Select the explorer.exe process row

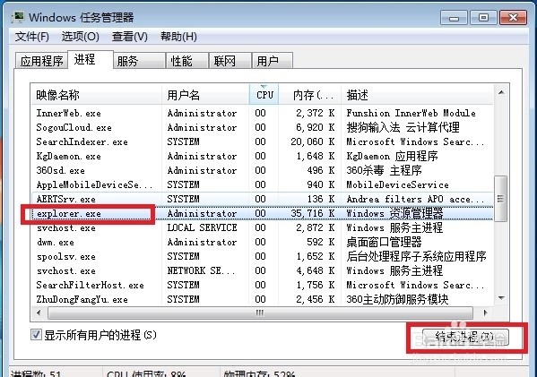point(263,213)
